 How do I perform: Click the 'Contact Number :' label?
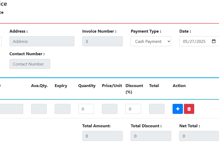pyautogui.click(x=27, y=54)
